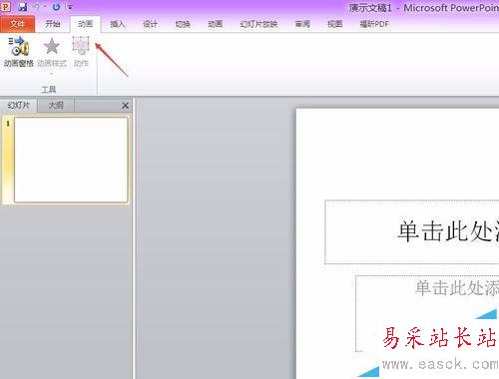The width and height of the screenshot is (499, 379).
Task: Select the 幻灯片 tab in the left pane
Action: click(x=19, y=106)
